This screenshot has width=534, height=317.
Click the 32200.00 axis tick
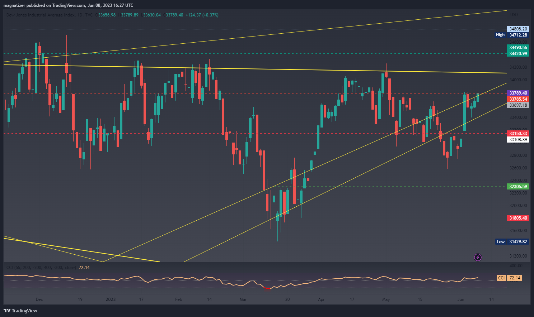click(x=518, y=193)
